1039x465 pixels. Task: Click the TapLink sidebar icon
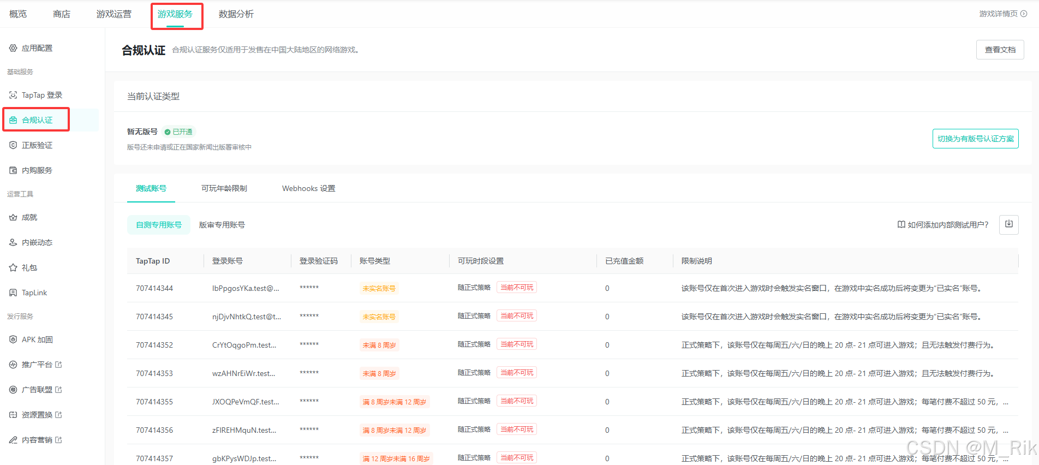(13, 293)
